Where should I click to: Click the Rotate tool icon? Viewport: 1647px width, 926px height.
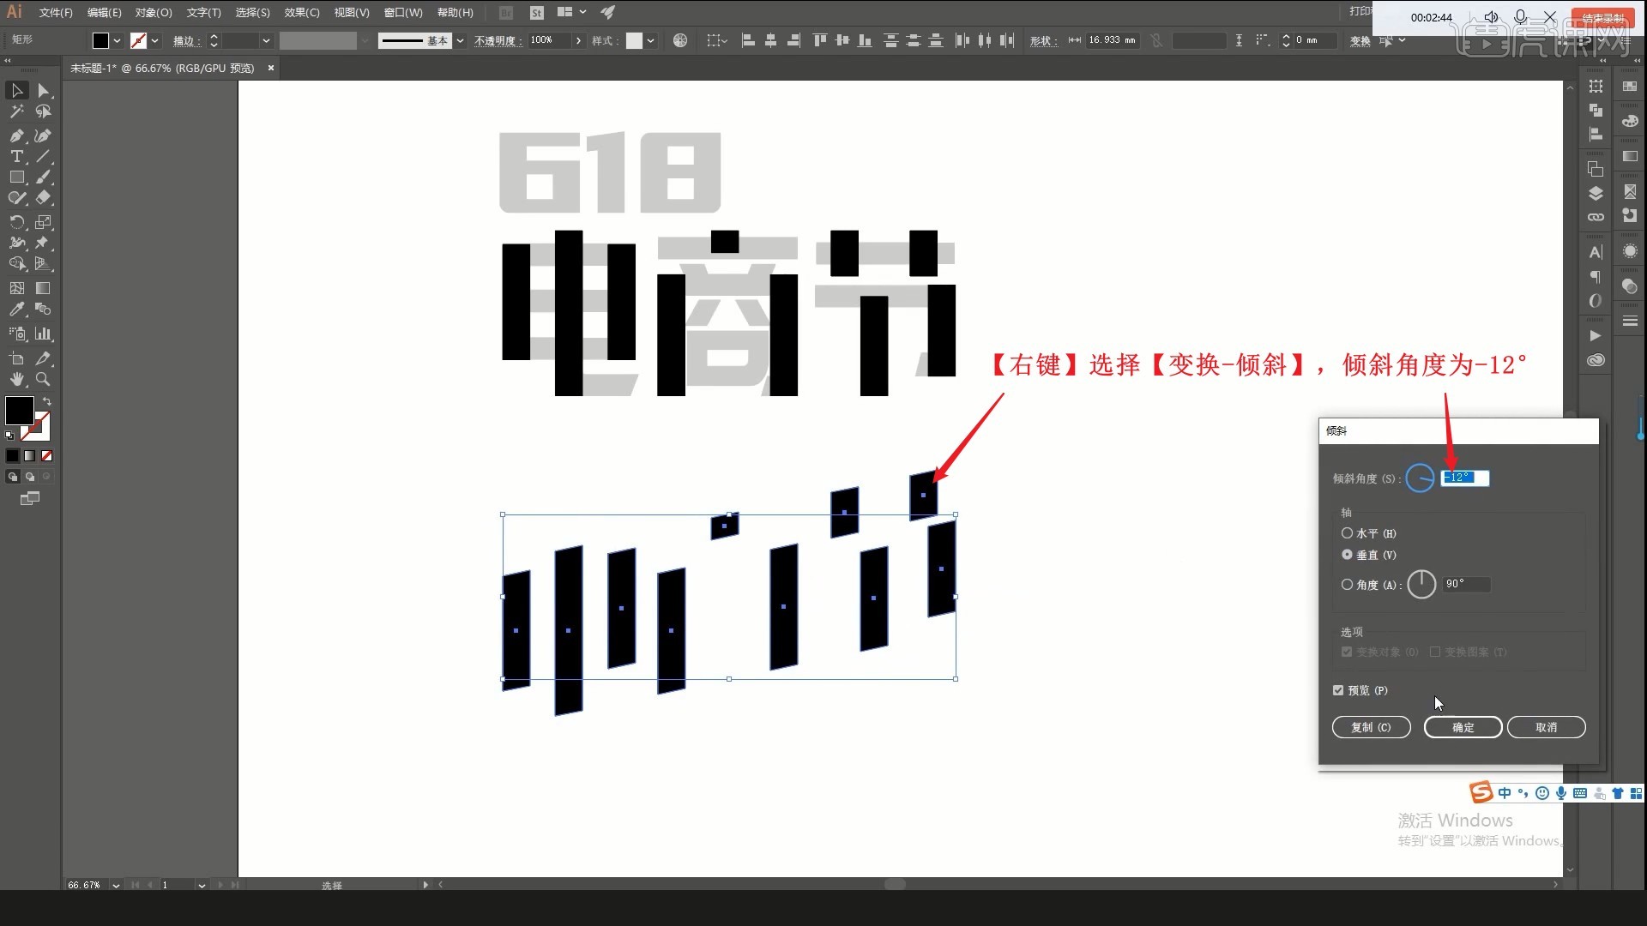(x=15, y=221)
